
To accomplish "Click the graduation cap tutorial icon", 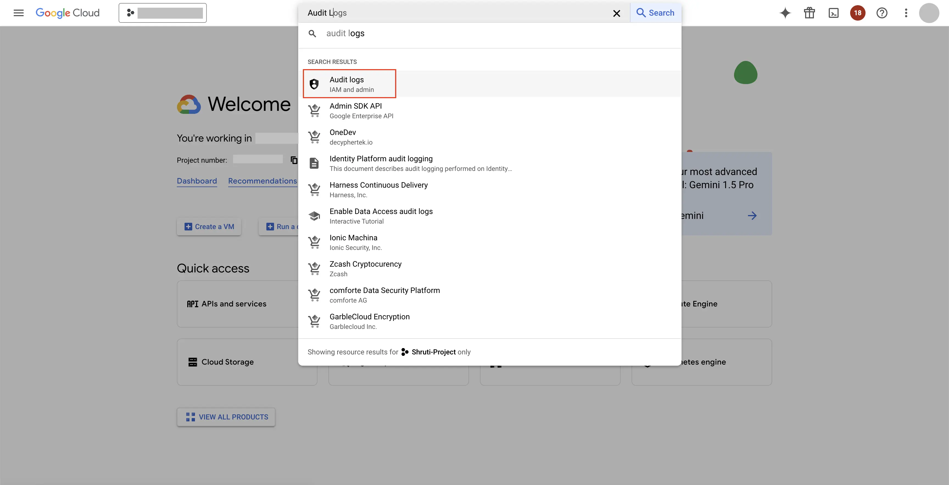I will pos(314,216).
